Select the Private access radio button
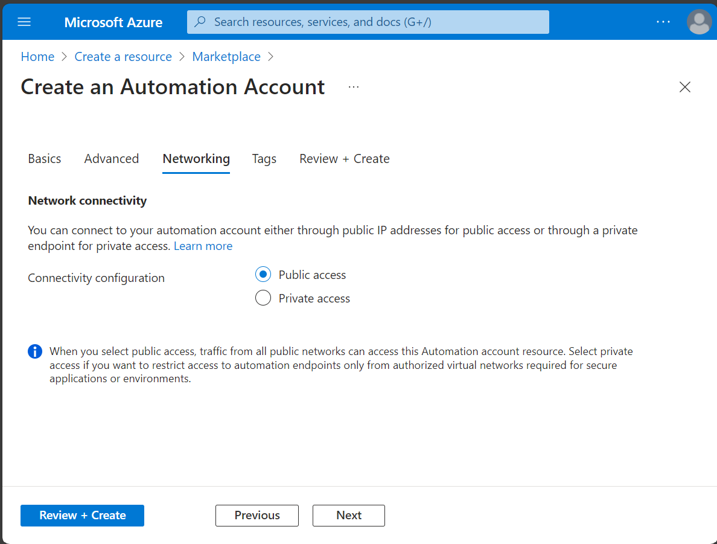 [x=263, y=298]
